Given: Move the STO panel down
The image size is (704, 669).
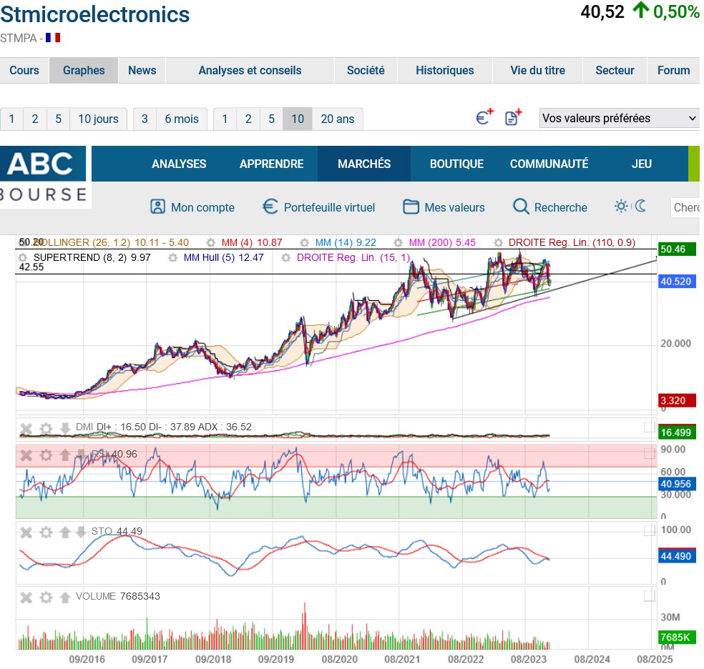Looking at the screenshot, I should click(81, 532).
